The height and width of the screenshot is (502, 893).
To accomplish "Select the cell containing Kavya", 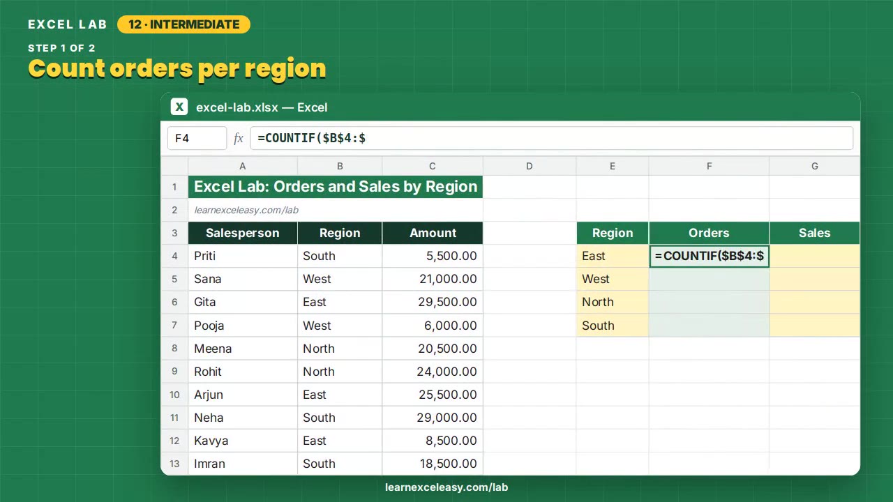I will (x=243, y=441).
